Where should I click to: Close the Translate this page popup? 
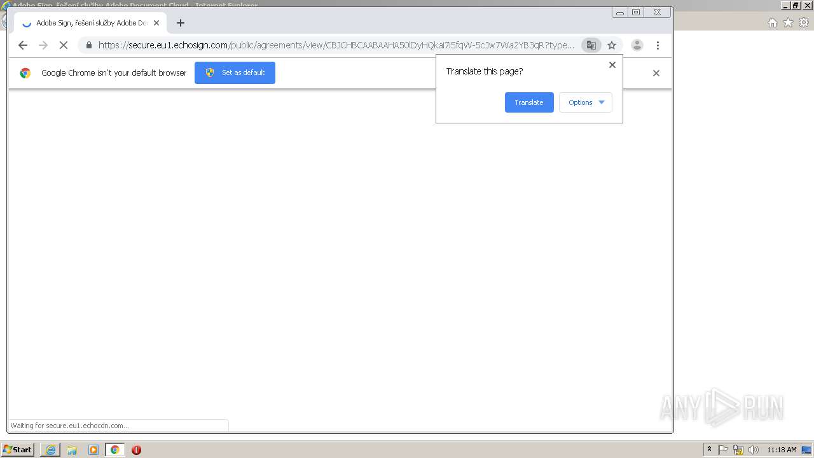coord(612,65)
